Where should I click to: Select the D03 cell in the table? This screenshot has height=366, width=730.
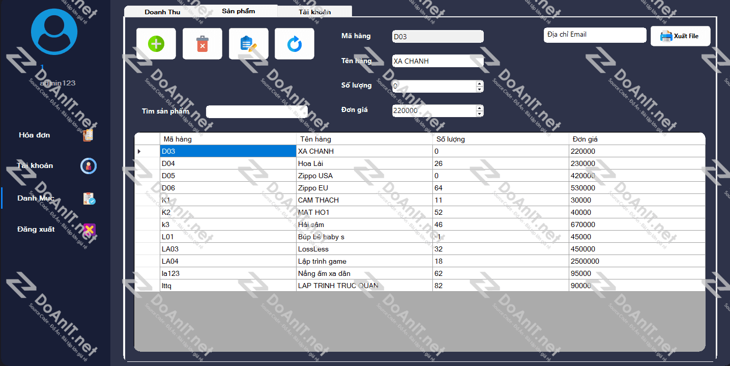click(228, 151)
